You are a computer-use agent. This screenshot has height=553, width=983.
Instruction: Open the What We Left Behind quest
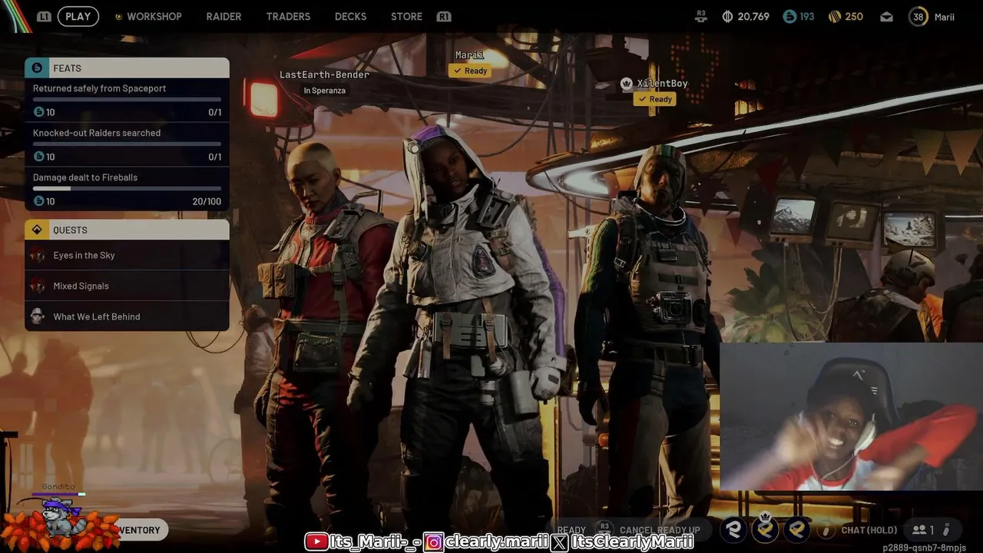click(127, 316)
